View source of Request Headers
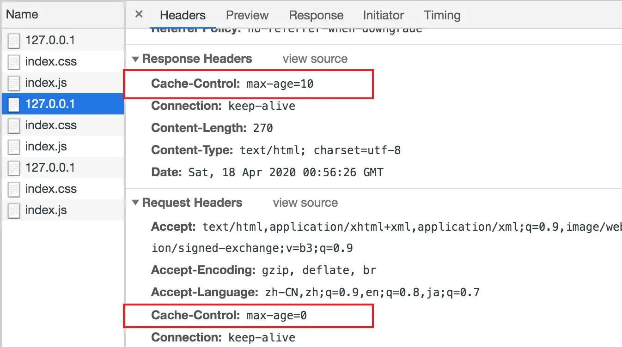The image size is (622, 347). [x=305, y=203]
